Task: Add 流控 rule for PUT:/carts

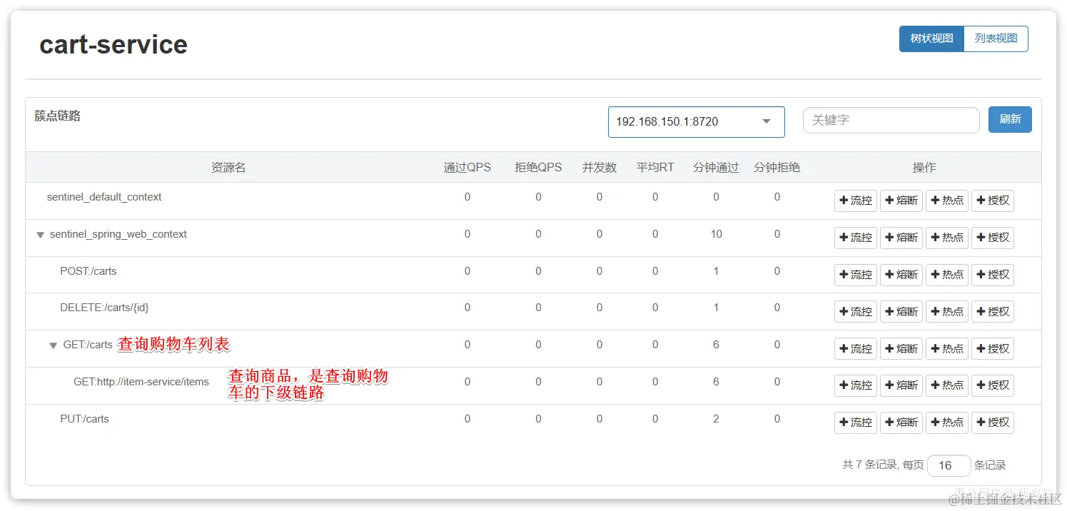Action: pyautogui.click(x=856, y=423)
